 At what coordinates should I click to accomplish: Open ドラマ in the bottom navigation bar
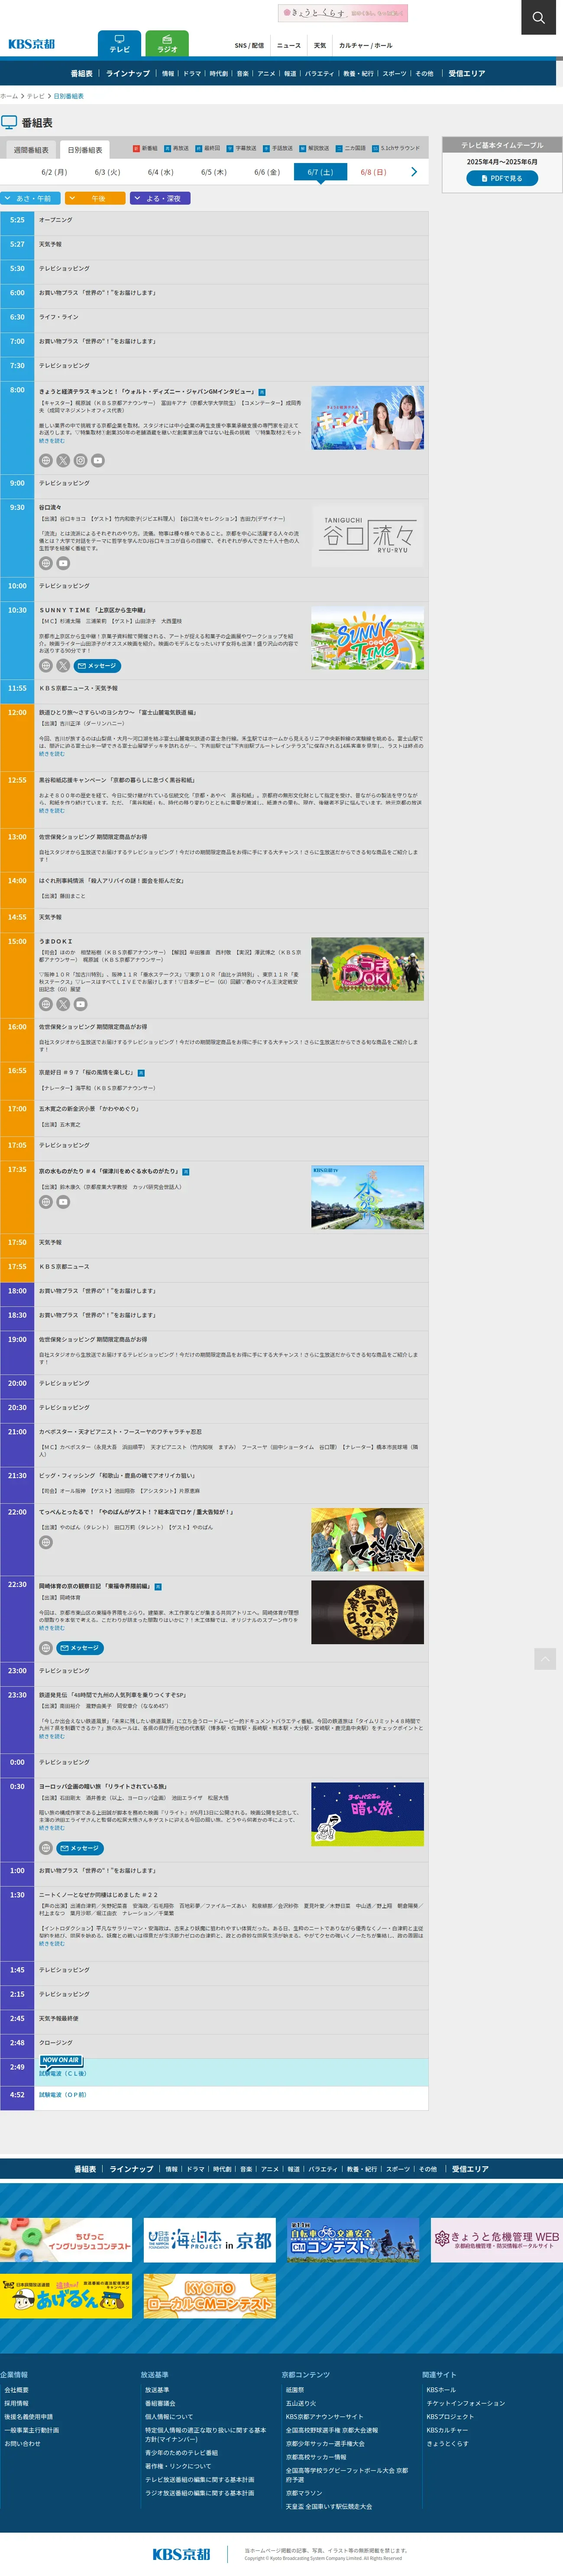(196, 2169)
